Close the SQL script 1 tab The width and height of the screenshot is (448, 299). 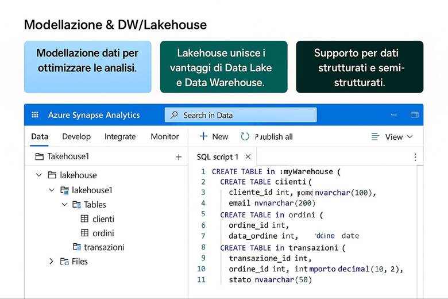(248, 157)
